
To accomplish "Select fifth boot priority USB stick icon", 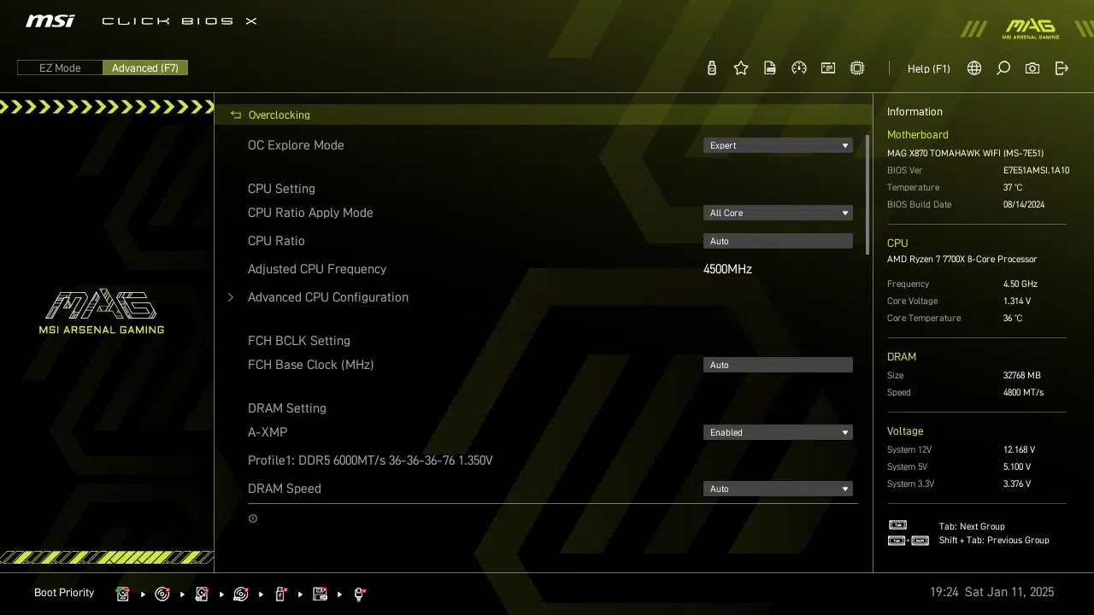I will [x=280, y=594].
